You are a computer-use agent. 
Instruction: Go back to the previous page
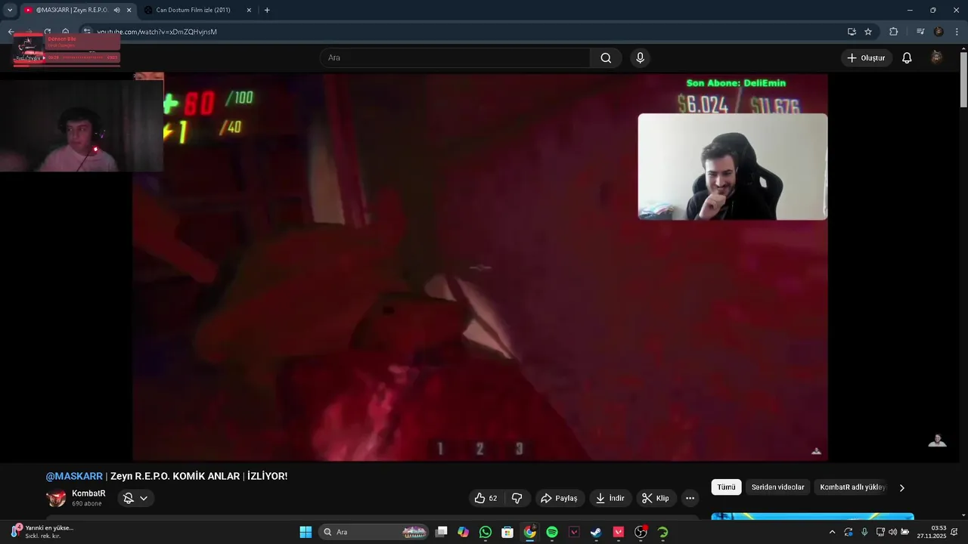pos(11,32)
